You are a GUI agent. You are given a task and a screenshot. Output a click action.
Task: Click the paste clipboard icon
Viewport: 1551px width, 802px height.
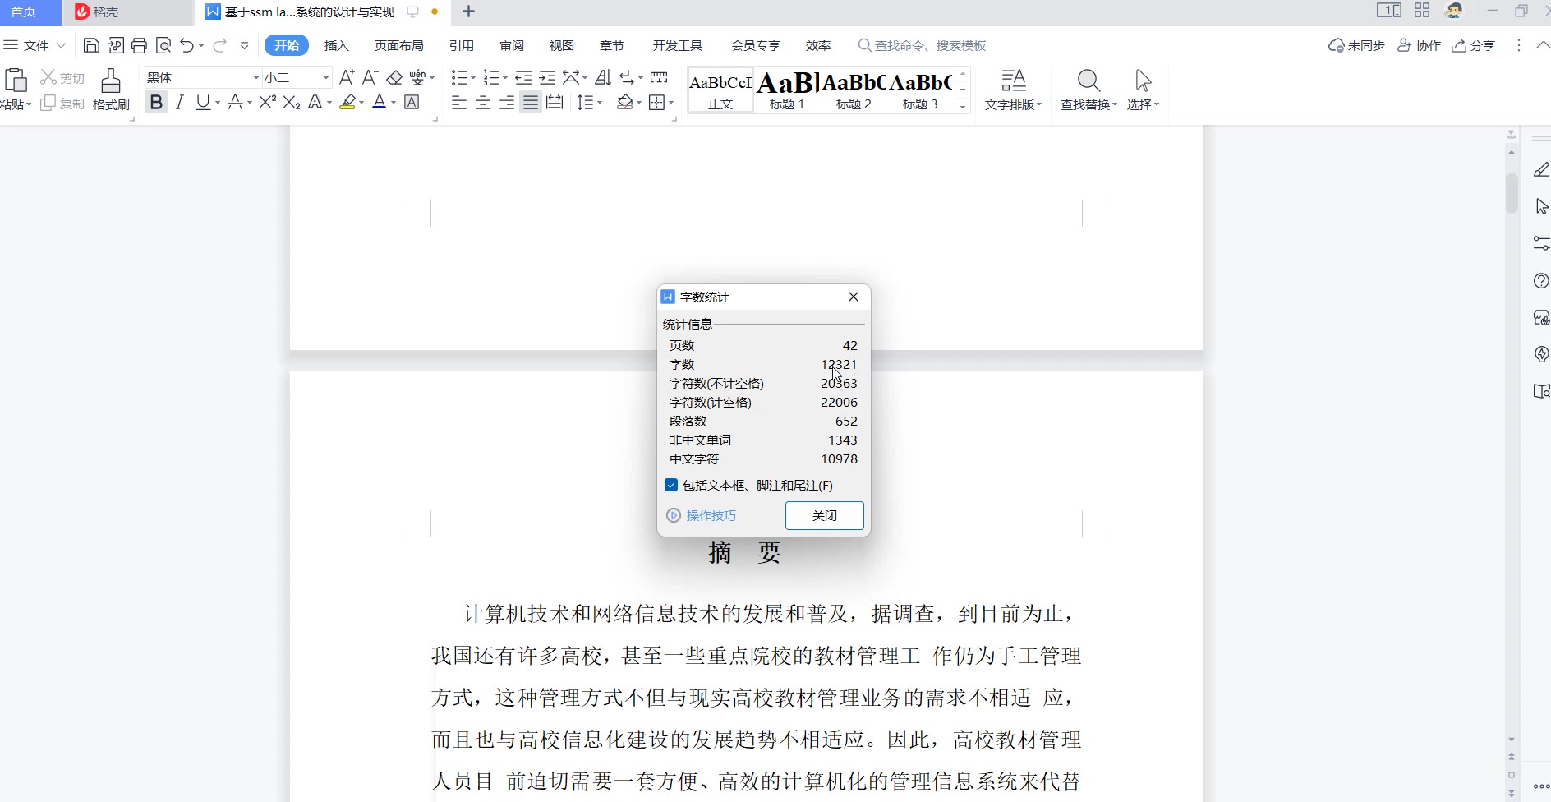[x=16, y=81]
